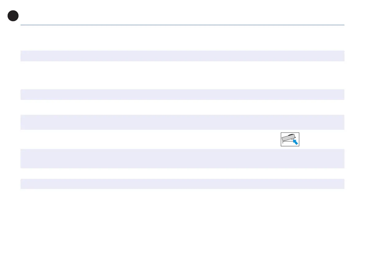Select the first shaded table row from the top

[x=182, y=56]
